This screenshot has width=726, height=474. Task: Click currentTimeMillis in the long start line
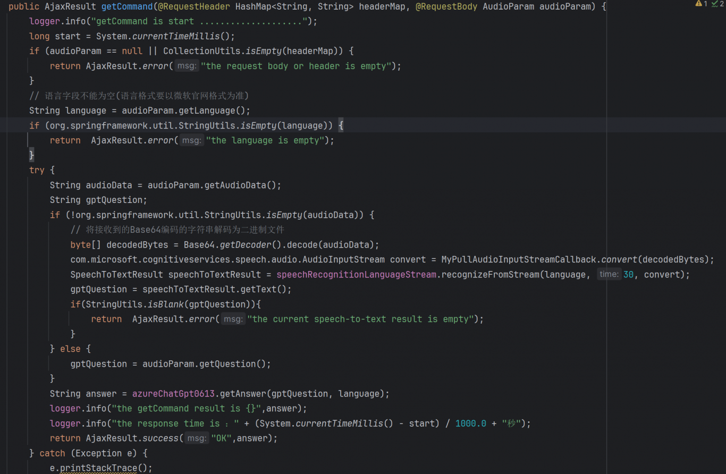point(176,36)
